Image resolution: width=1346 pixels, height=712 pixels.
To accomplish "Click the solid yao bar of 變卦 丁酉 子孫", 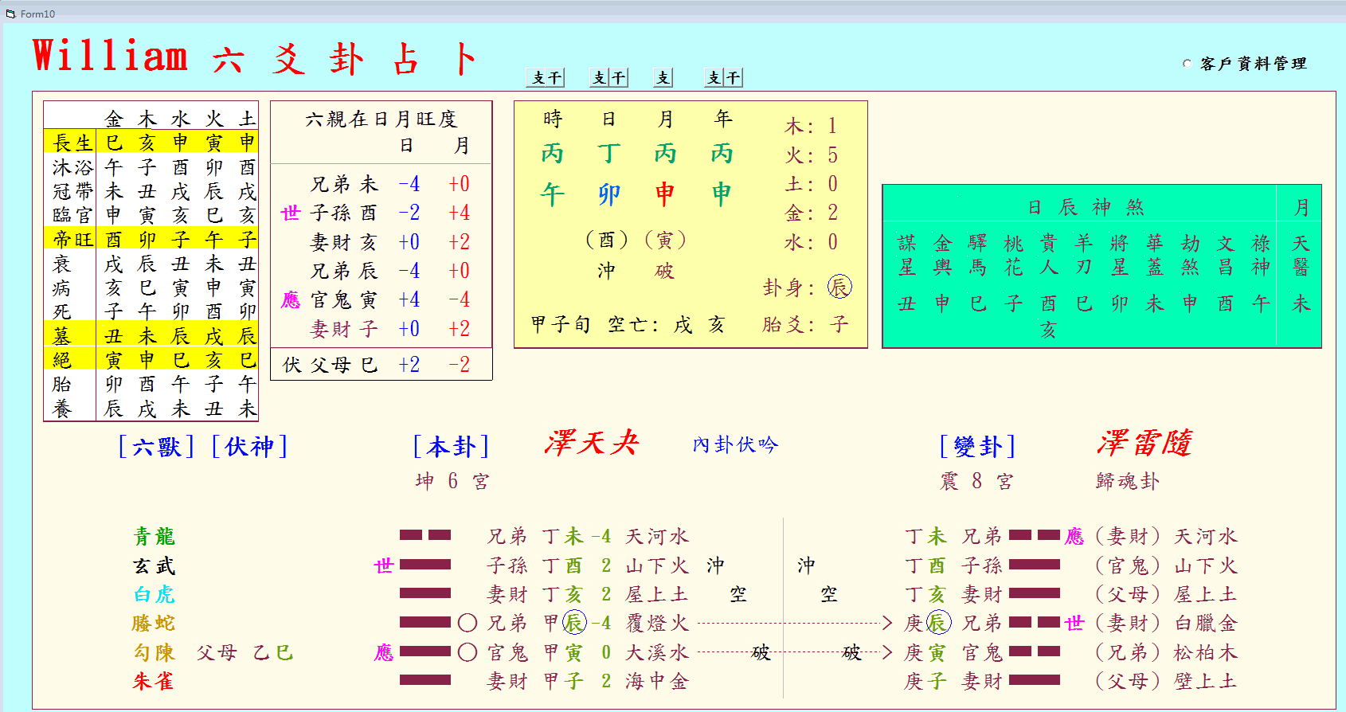I will tap(1035, 565).
